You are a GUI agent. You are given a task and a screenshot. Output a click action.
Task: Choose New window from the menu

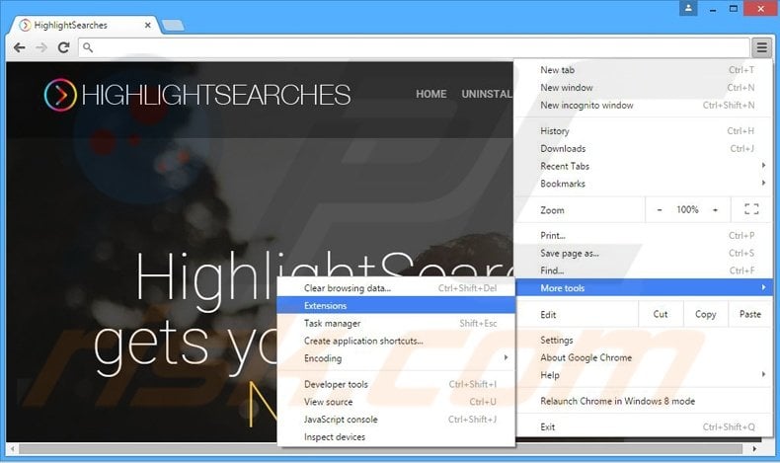pyautogui.click(x=644, y=88)
